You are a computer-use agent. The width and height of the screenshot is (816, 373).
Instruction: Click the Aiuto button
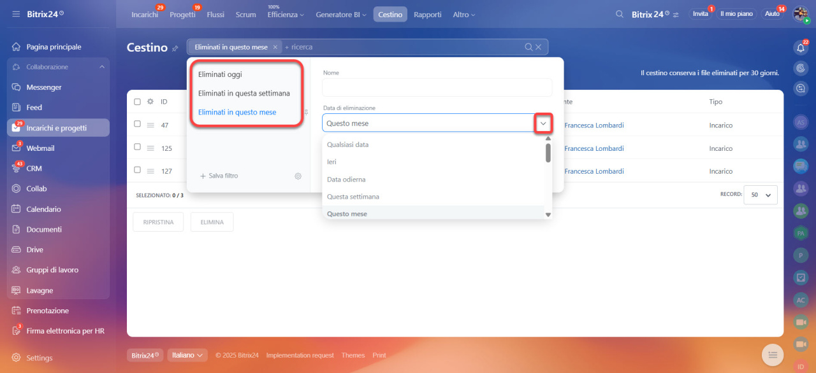point(772,14)
